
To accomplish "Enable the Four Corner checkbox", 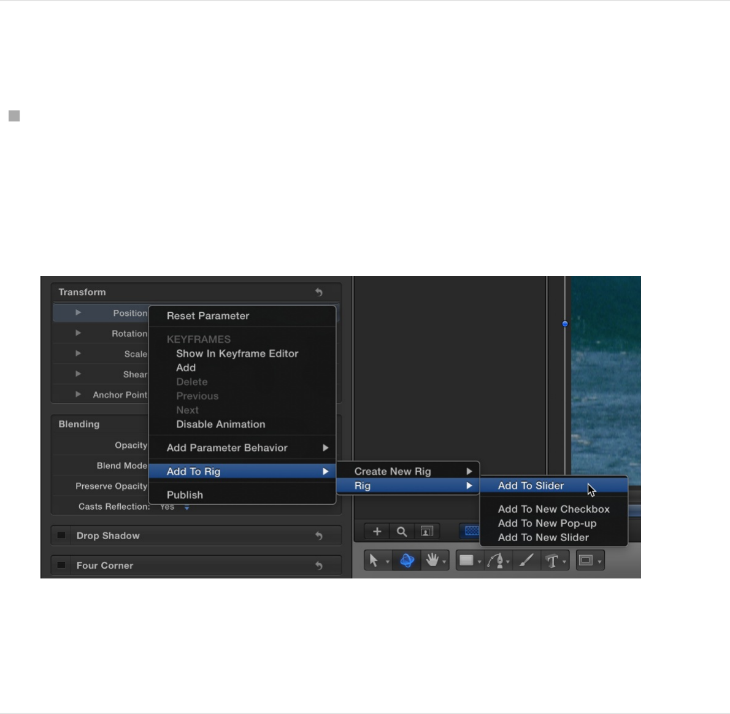I will (61, 565).
